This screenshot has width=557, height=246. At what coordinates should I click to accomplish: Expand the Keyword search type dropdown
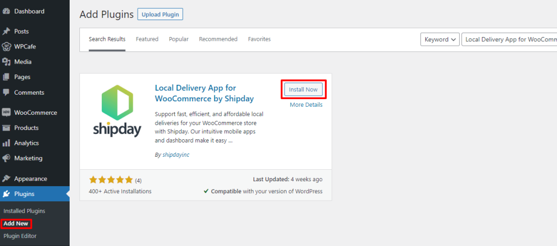coord(440,40)
